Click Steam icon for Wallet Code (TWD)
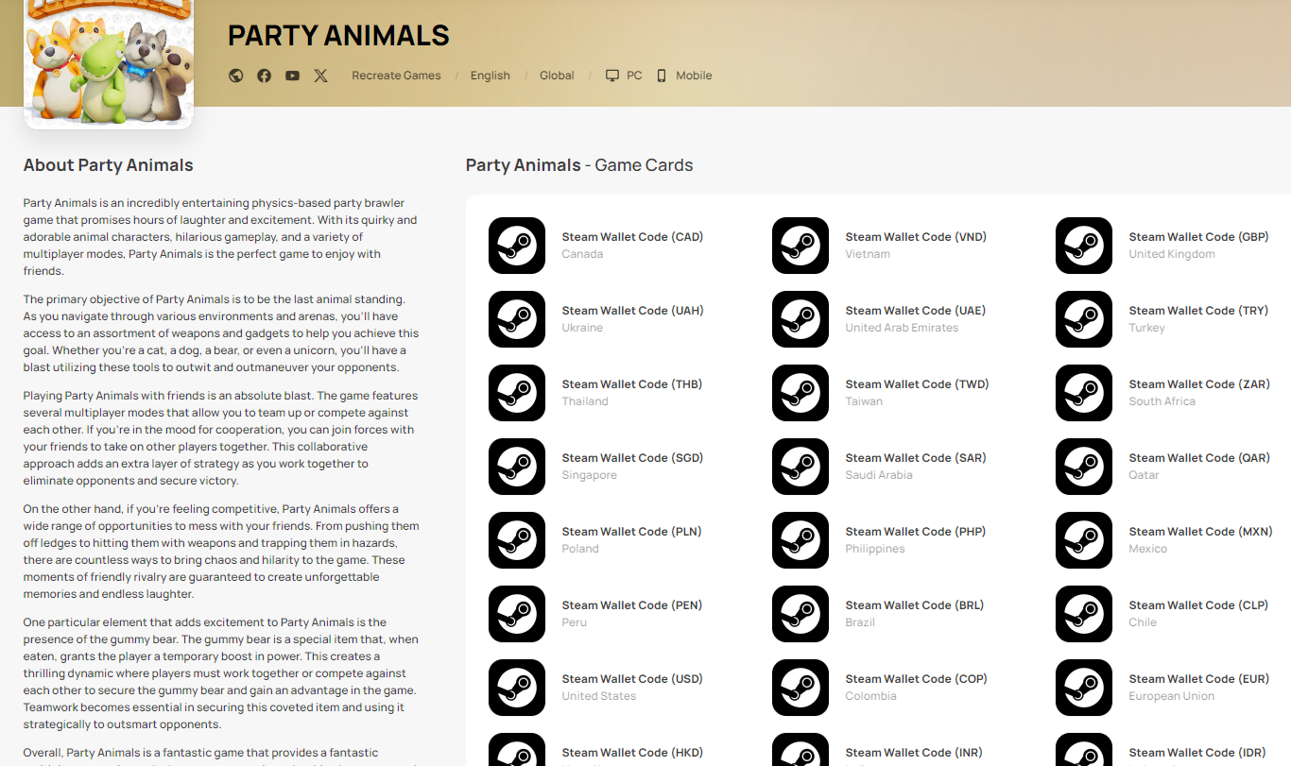Image resolution: width=1291 pixels, height=766 pixels. pos(800,393)
